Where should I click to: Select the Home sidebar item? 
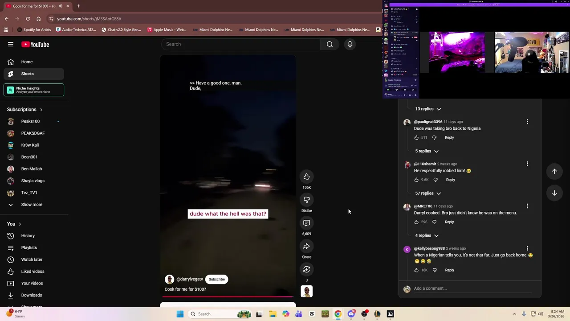click(x=34, y=62)
